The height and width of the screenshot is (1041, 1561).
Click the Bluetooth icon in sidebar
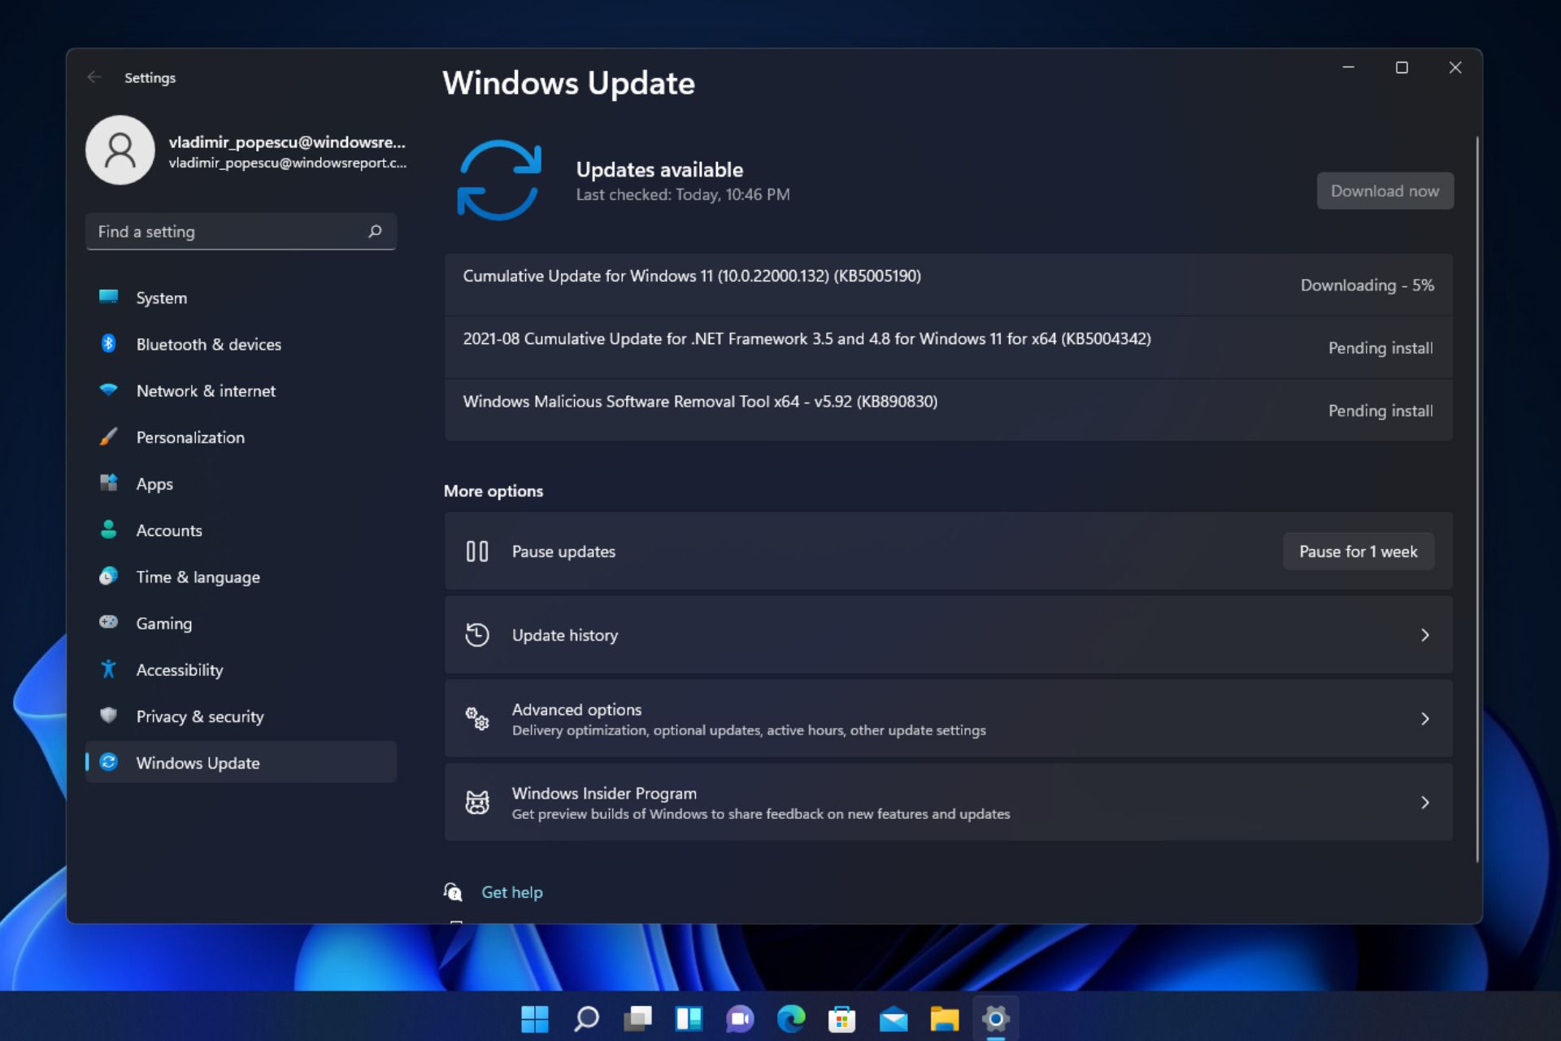[x=108, y=343]
